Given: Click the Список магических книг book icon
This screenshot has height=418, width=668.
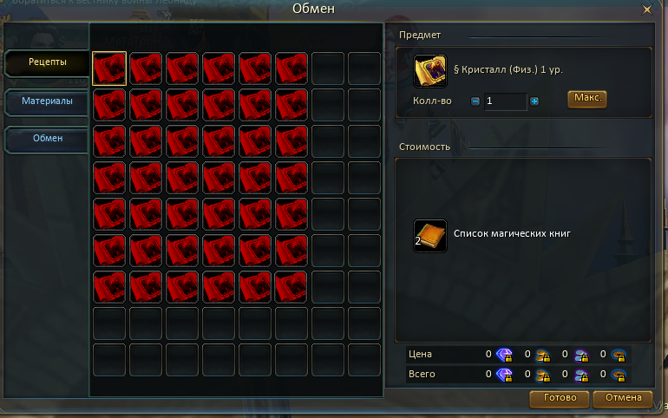Looking at the screenshot, I should click(x=429, y=236).
